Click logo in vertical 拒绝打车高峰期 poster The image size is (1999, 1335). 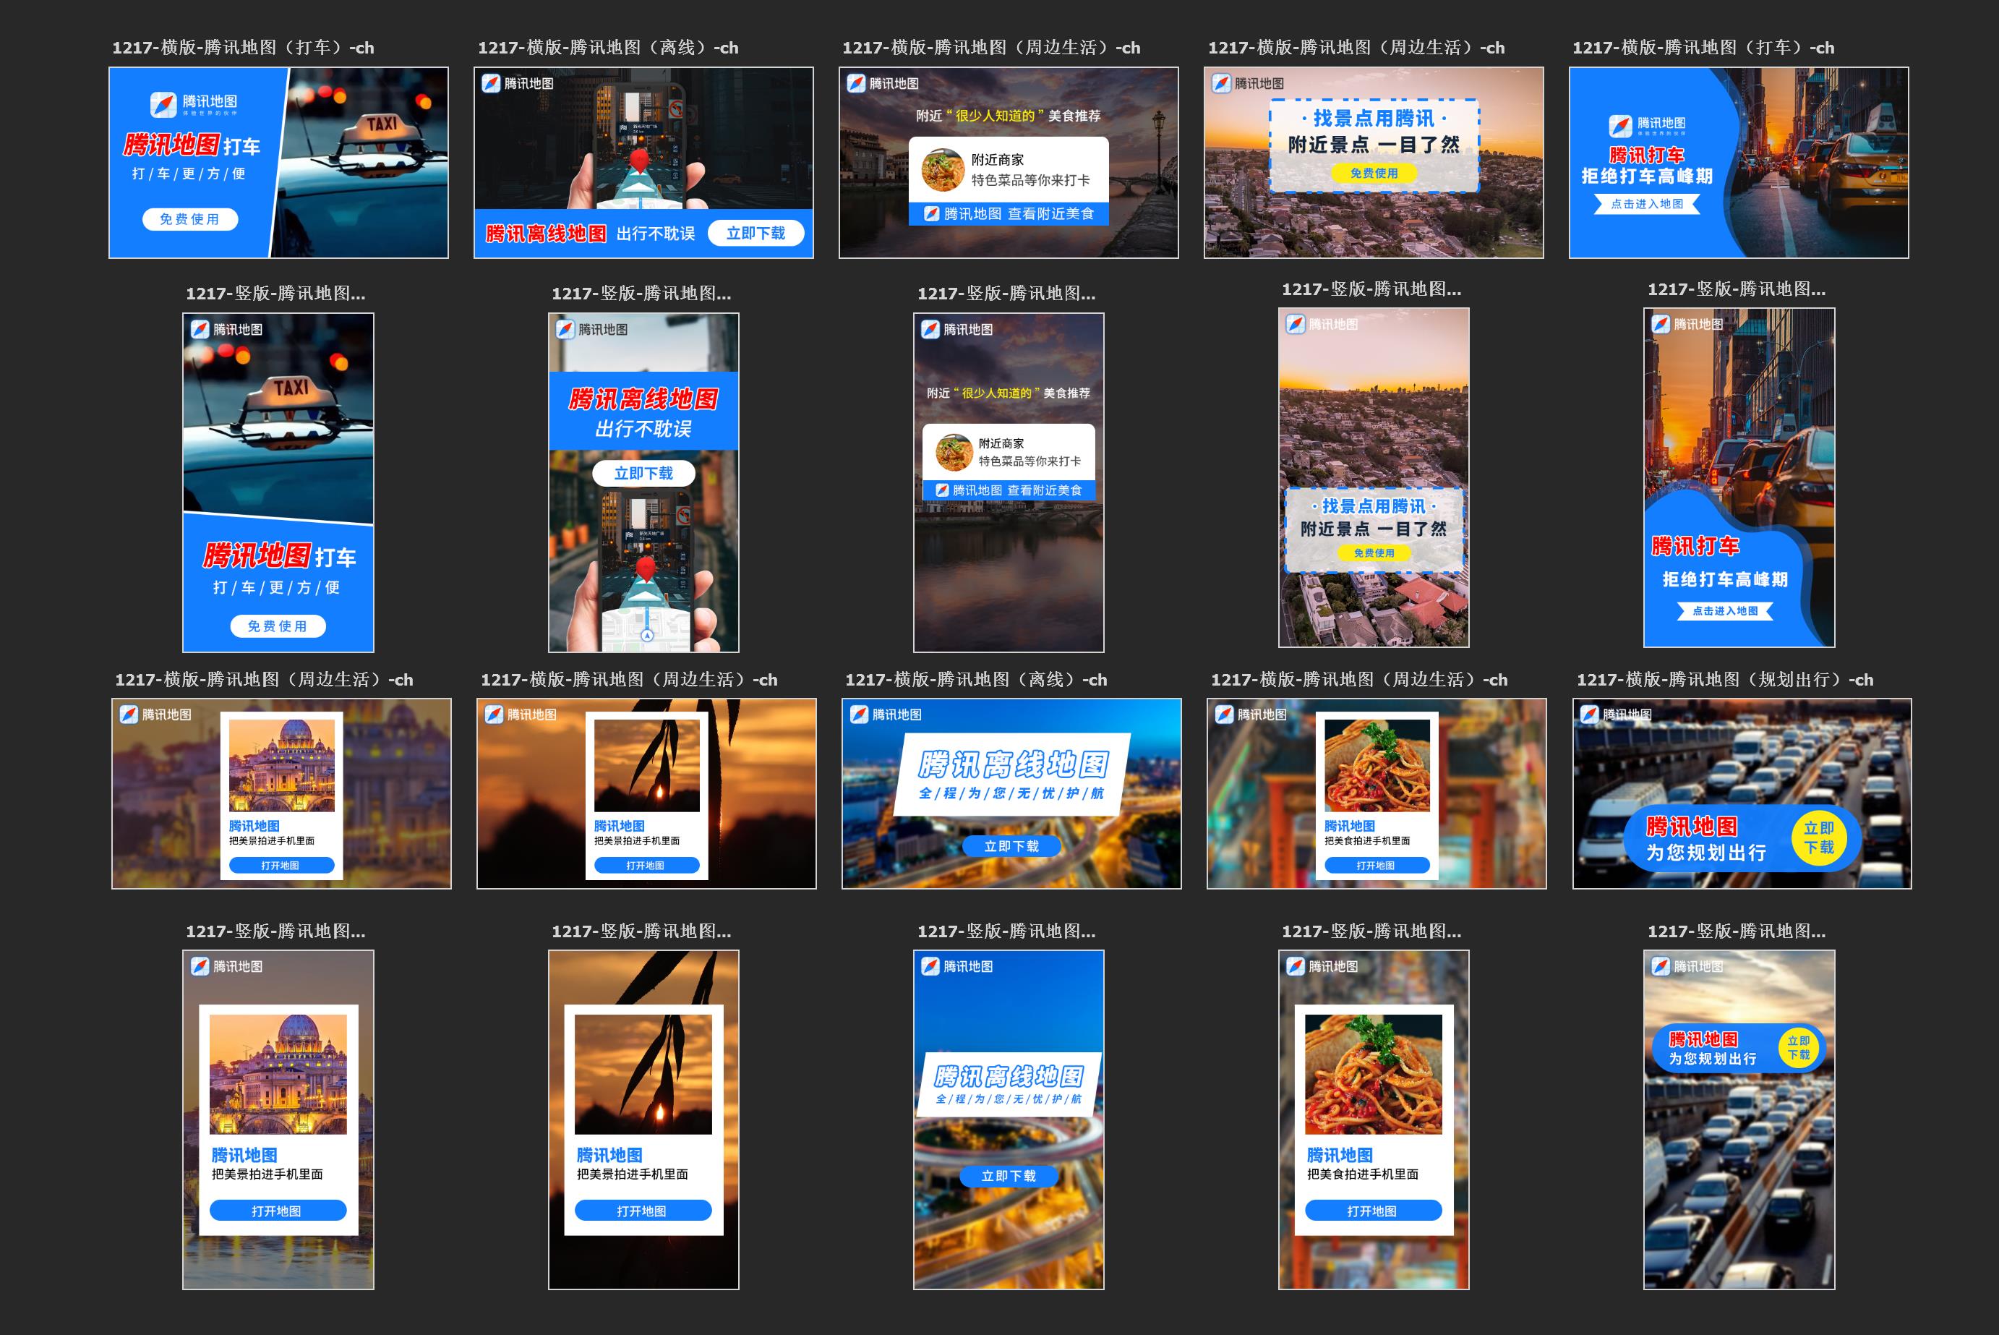pos(1687,325)
